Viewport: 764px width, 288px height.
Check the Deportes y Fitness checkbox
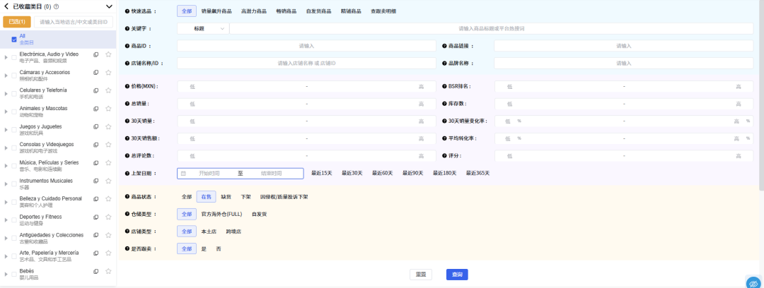[x=14, y=220]
